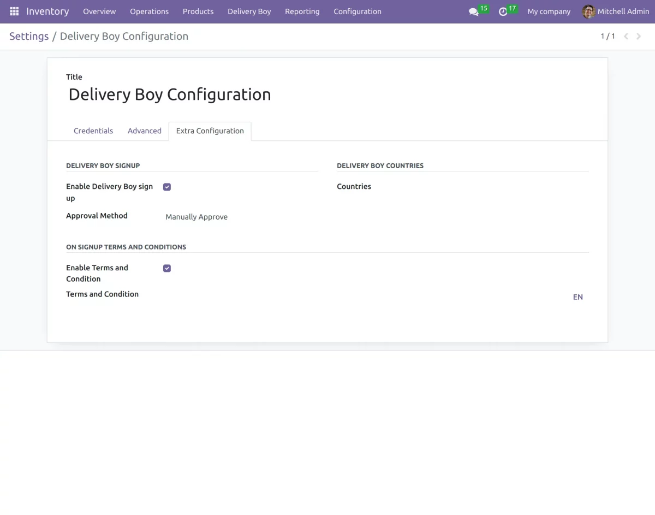Open the apps grid menu

[14, 11]
